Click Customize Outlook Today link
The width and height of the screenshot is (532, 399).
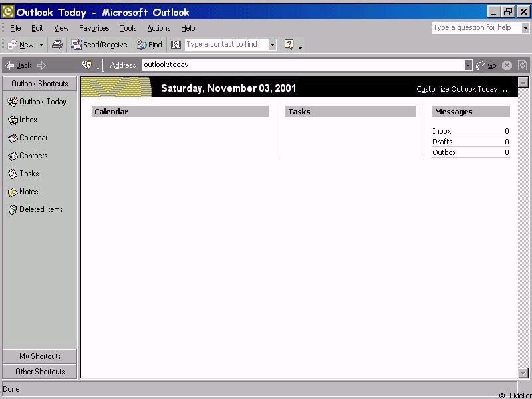point(462,89)
